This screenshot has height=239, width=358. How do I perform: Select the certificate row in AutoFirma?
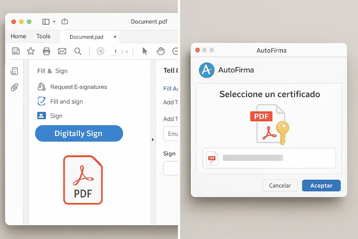click(x=269, y=158)
